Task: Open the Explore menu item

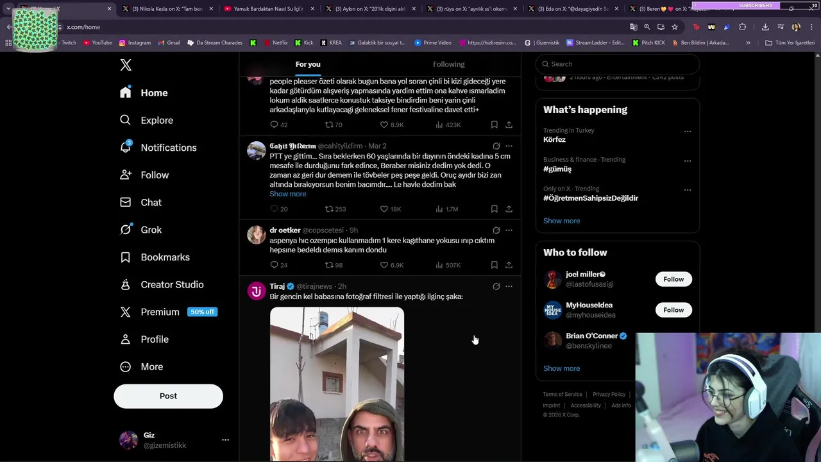Action: coord(148,120)
